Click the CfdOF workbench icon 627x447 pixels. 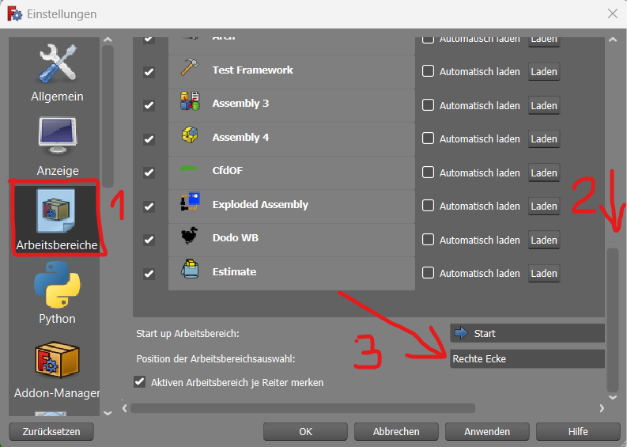(190, 169)
